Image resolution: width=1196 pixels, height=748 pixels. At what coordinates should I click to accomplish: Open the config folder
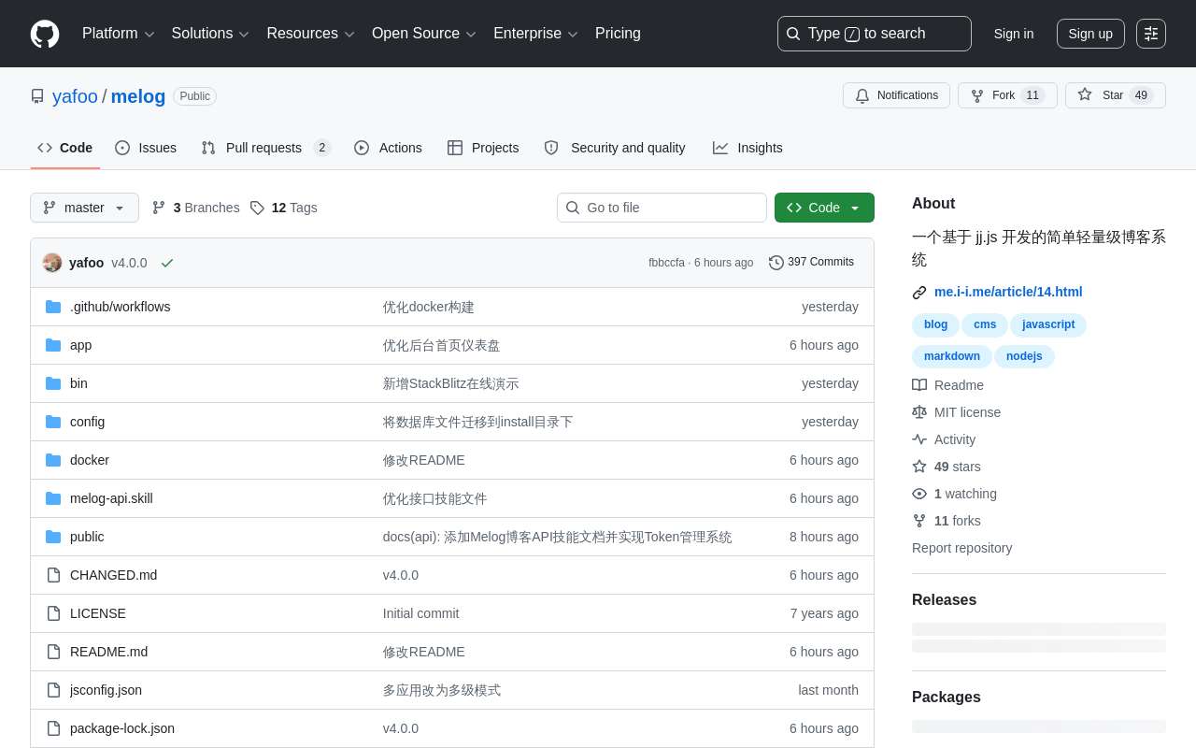87,422
